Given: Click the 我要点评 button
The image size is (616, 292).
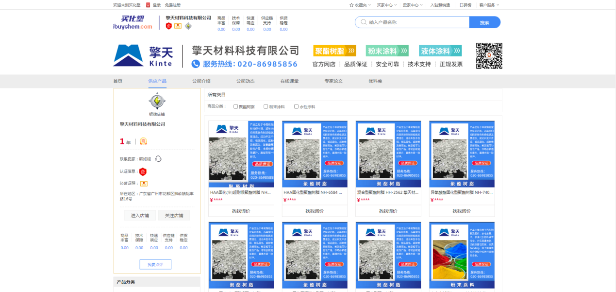Looking at the screenshot, I should pyautogui.click(x=155, y=264).
